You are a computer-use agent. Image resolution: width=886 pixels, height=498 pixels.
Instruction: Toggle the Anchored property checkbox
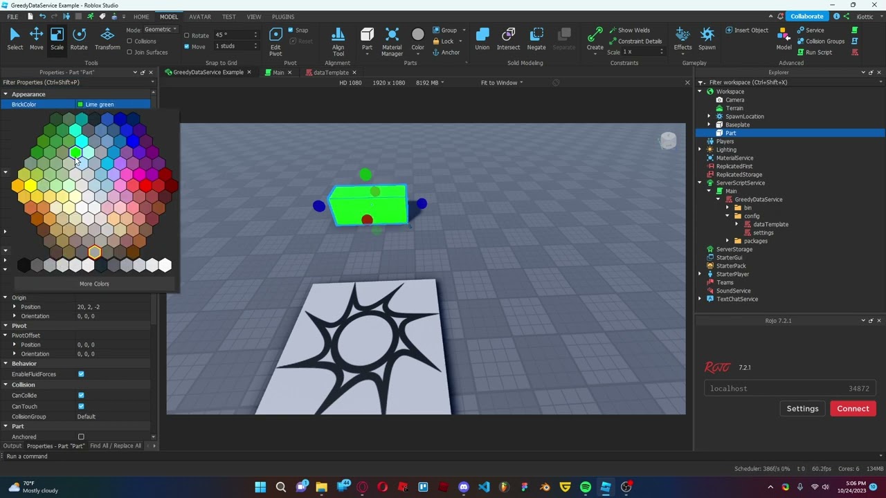pos(81,437)
